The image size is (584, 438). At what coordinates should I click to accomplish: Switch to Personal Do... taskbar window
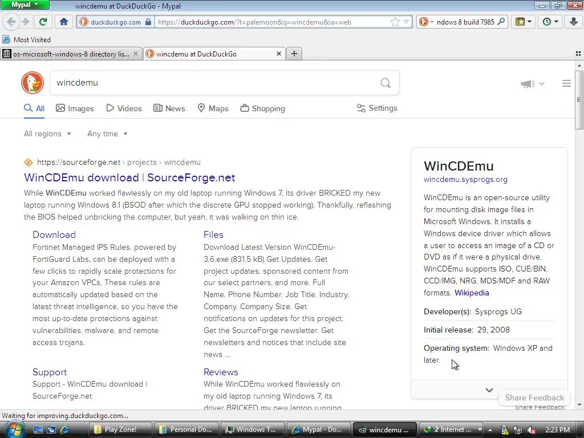(186, 429)
